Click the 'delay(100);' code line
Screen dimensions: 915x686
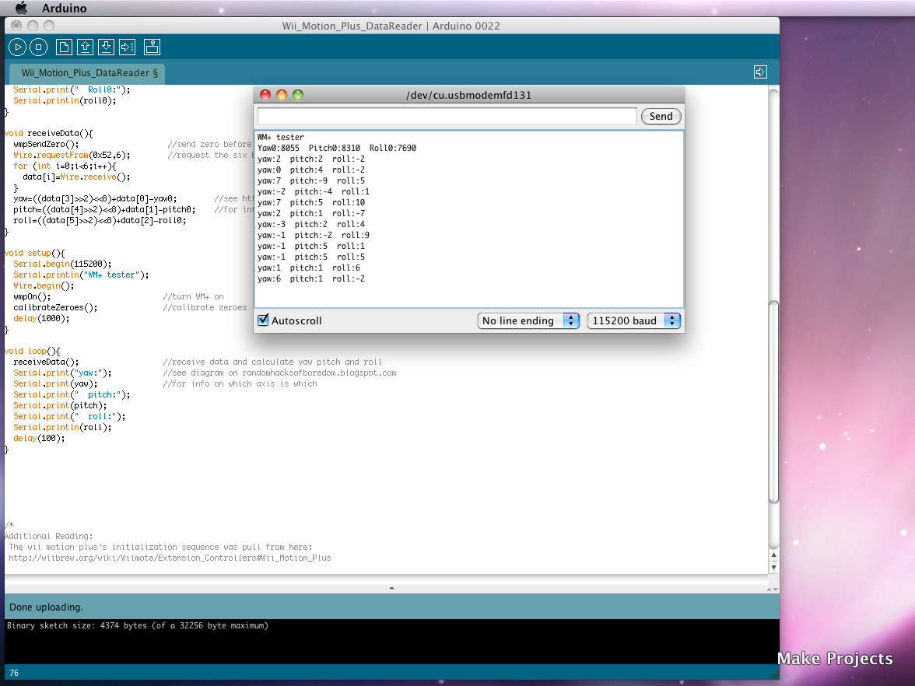tap(39, 438)
